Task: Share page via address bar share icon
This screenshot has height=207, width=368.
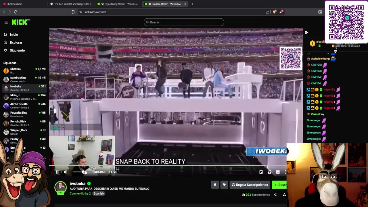Action: pos(267,12)
